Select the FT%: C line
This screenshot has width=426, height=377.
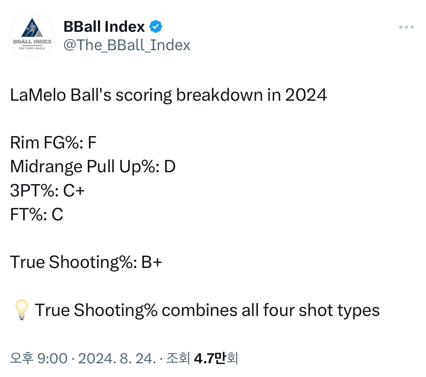coord(37,214)
